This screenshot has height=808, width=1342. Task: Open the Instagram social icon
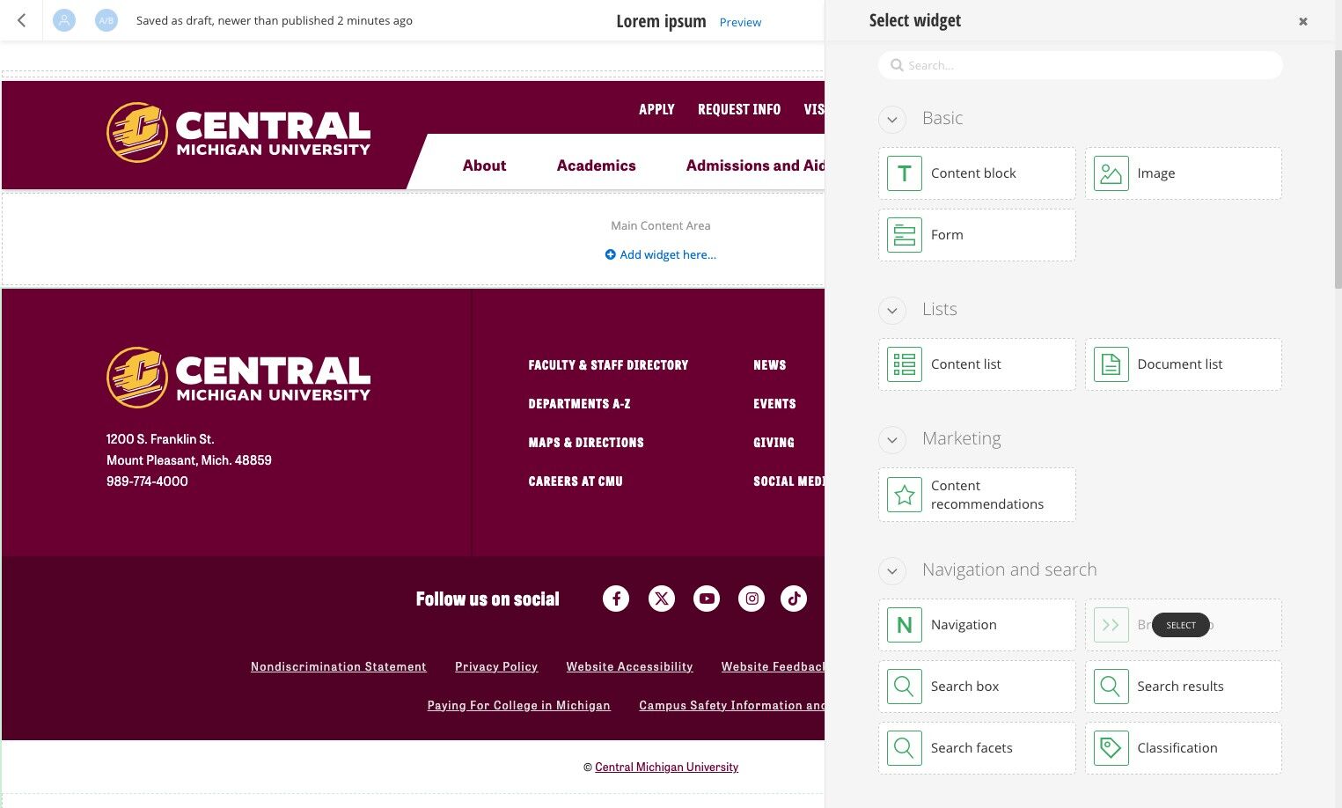pyautogui.click(x=752, y=599)
